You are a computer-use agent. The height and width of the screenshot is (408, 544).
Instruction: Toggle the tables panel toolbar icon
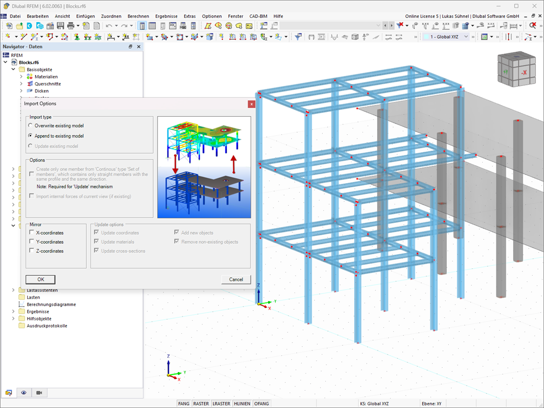pyautogui.click(x=152, y=26)
